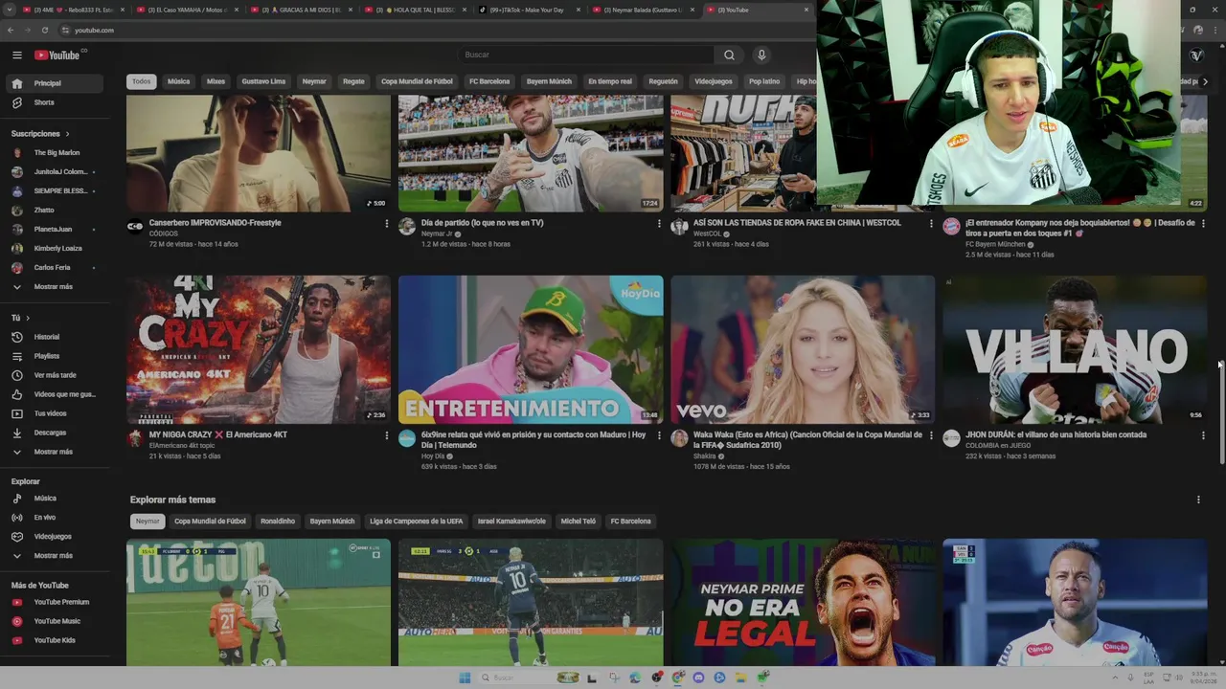The width and height of the screenshot is (1226, 689).
Task: Play the ENTRETENIMIENTO 6ix9ine thumbnail
Action: pyautogui.click(x=531, y=349)
